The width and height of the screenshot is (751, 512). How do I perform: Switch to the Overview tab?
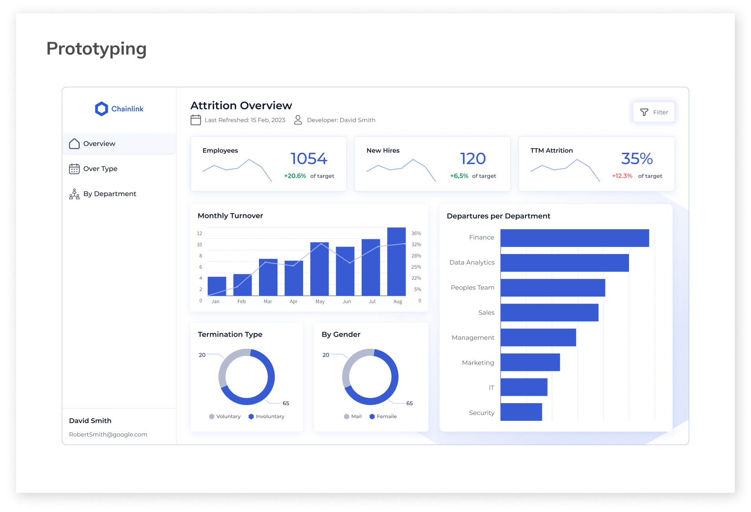(x=99, y=144)
